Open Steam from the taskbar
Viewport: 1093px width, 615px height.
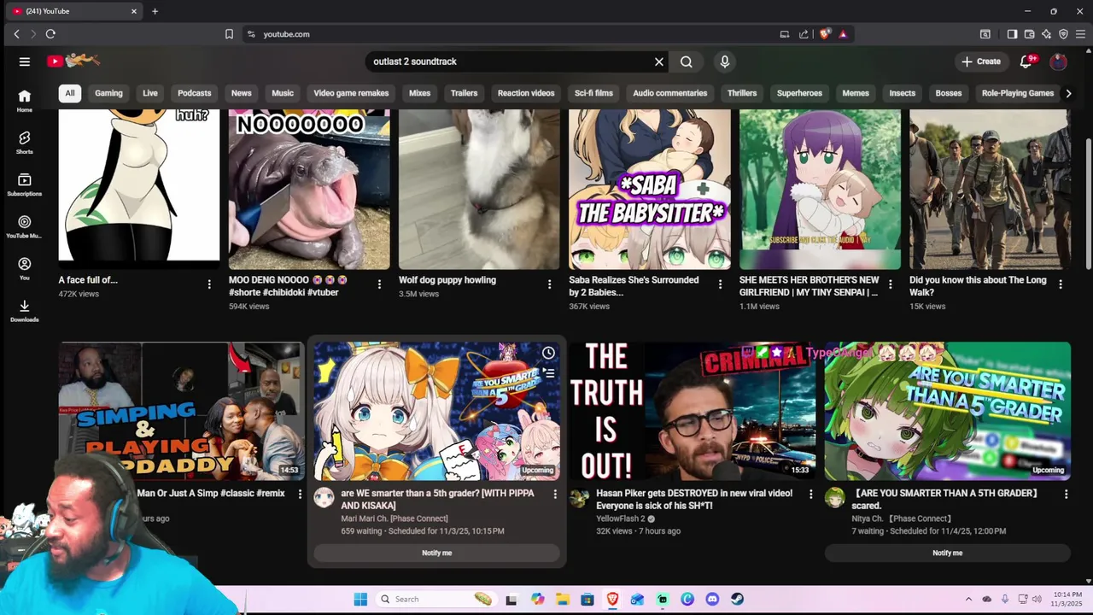tap(737, 599)
